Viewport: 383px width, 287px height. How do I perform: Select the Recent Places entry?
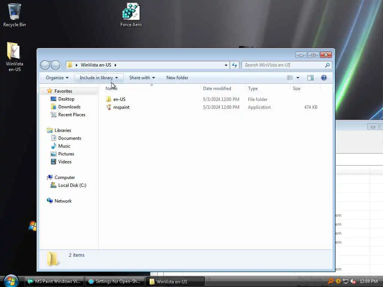coord(72,114)
